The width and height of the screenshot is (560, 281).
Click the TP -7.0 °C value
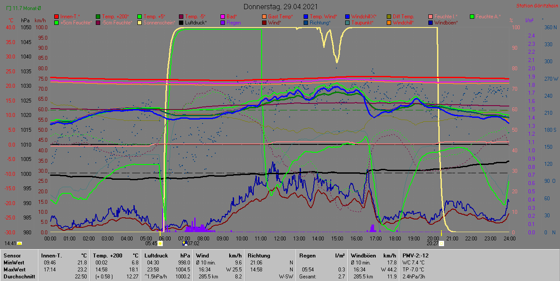414,270
